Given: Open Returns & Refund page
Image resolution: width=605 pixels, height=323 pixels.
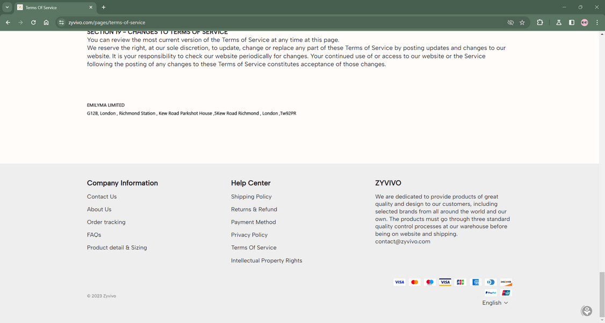Looking at the screenshot, I should (254, 209).
